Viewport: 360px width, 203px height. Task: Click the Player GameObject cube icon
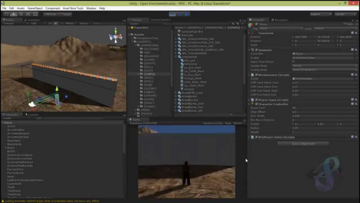(x=251, y=25)
